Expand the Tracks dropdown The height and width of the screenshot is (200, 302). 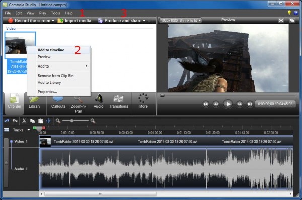click(x=29, y=130)
